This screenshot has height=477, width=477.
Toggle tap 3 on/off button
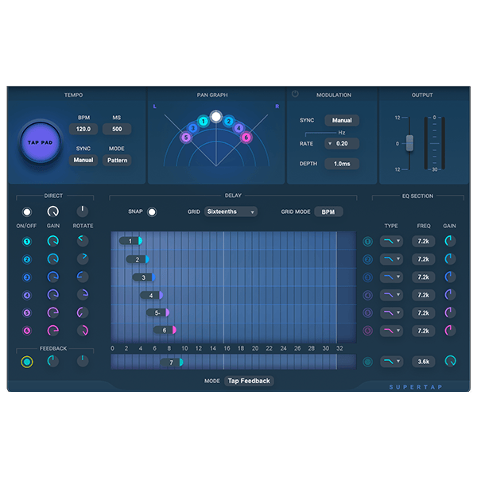[27, 277]
